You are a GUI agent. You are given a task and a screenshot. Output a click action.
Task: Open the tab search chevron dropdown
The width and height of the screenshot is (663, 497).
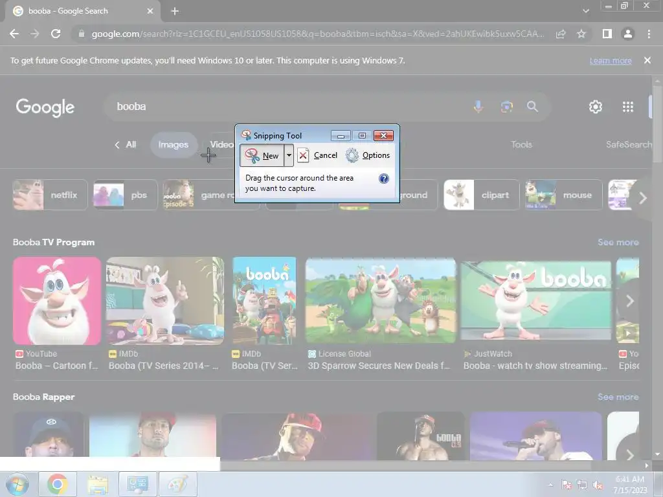[x=585, y=11]
